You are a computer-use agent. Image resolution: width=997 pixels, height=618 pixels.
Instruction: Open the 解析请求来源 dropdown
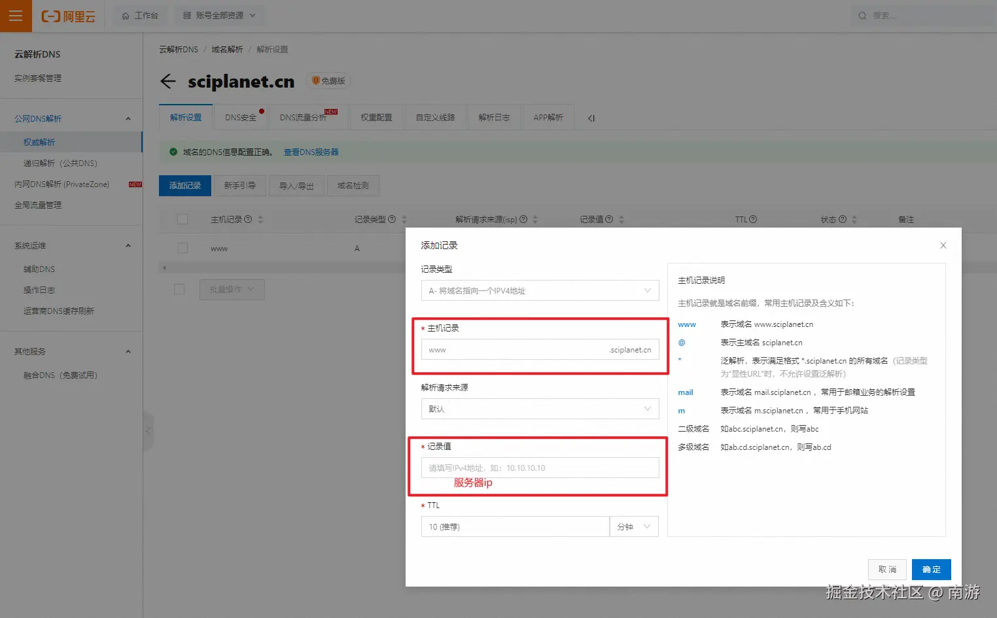coord(540,409)
